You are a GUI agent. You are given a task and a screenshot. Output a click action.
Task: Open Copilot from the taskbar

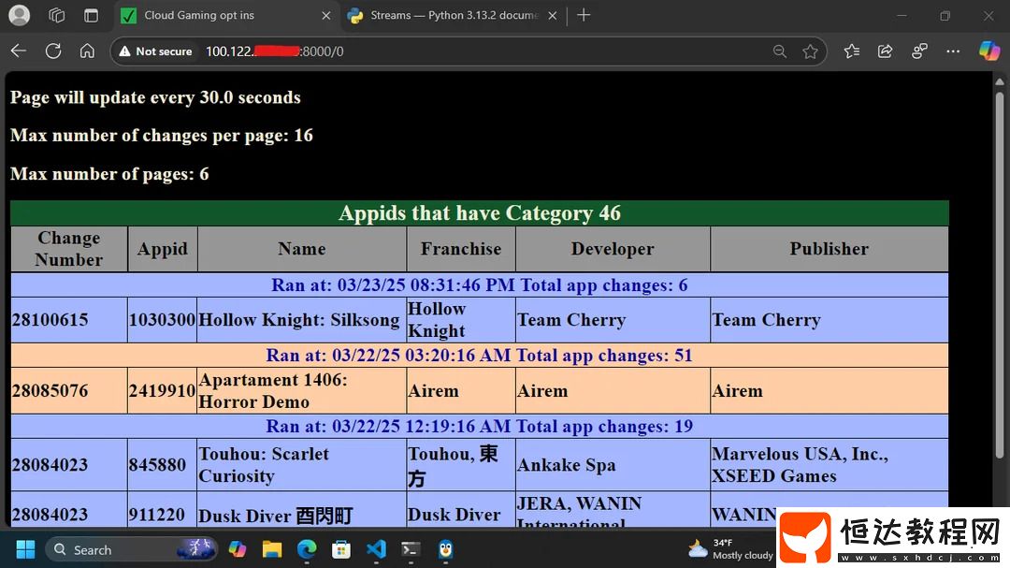(237, 549)
